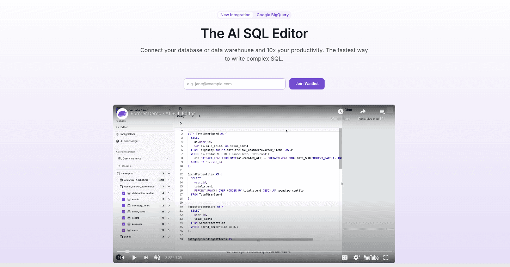
Task: Unmute the video audio
Action: (x=157, y=257)
